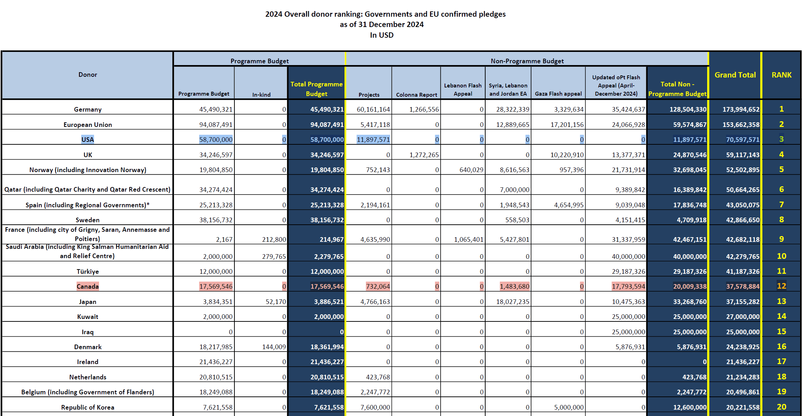Image resolution: width=803 pixels, height=416 pixels.
Task: Click rank number 20 for Republic of Korea
Action: tap(781, 407)
